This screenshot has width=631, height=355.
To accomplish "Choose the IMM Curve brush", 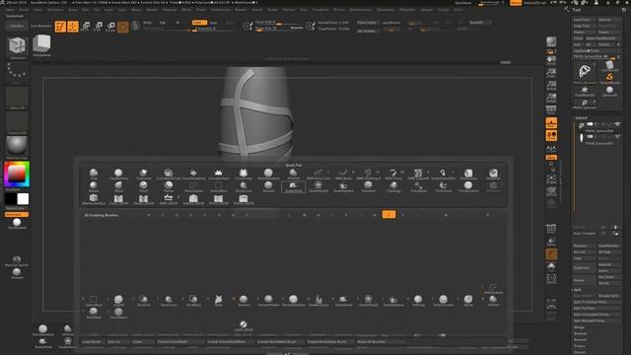I will 392,174.
